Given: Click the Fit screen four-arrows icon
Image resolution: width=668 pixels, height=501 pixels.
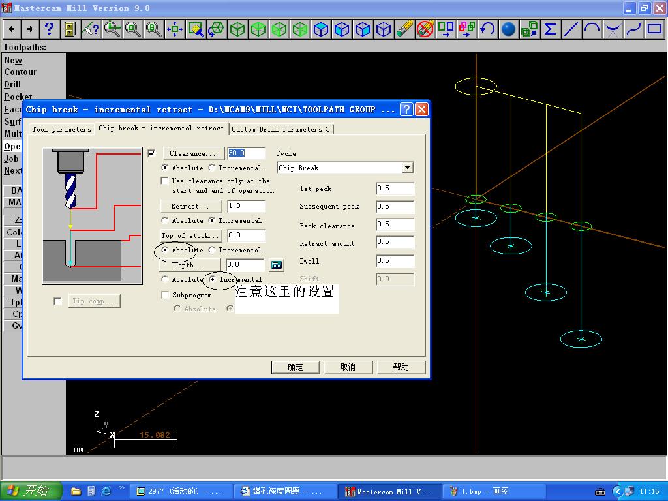Looking at the screenshot, I should click(175, 29).
